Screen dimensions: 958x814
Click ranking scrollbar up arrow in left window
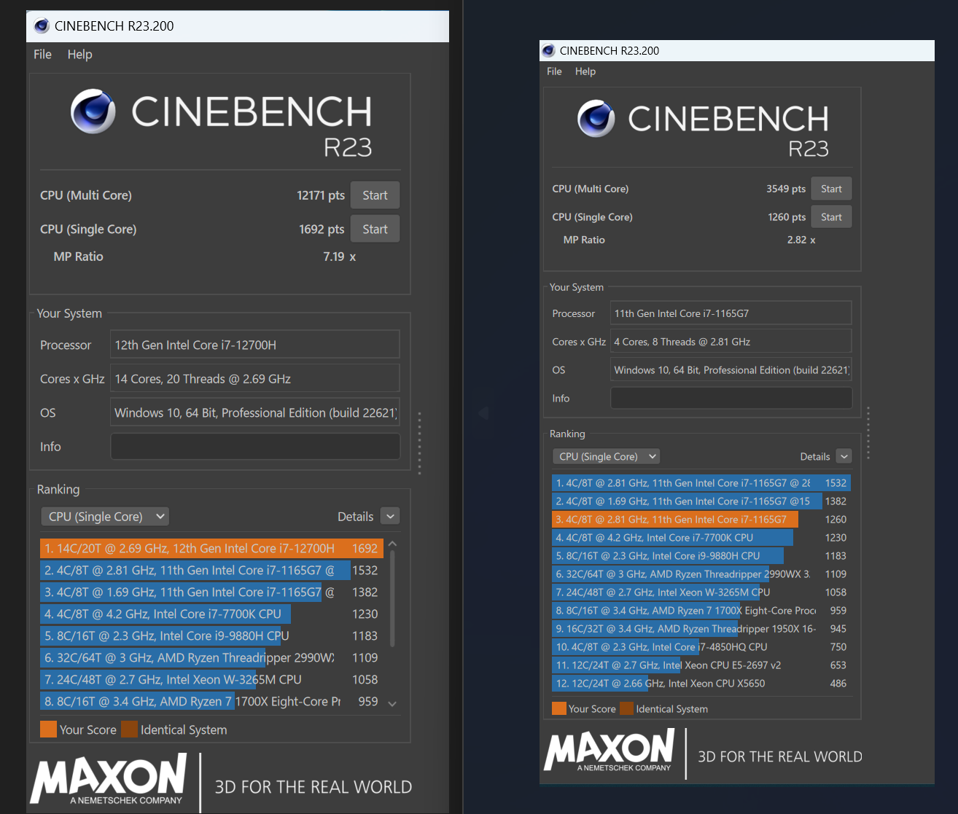tap(392, 544)
